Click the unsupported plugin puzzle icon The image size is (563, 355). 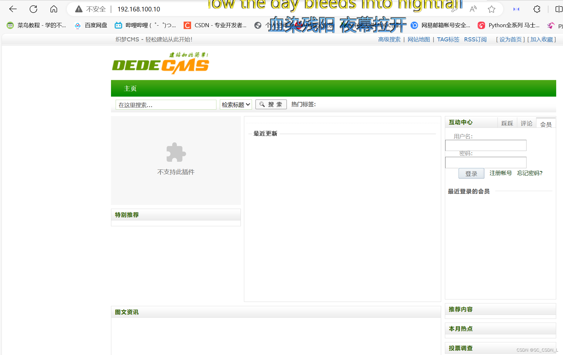[x=176, y=152]
